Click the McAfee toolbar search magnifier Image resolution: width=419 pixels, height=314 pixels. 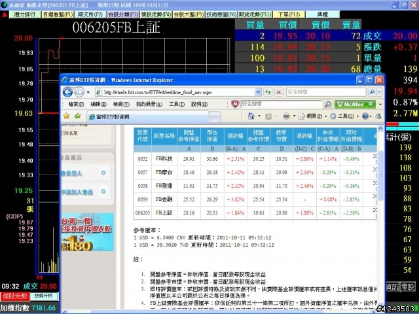point(327,104)
